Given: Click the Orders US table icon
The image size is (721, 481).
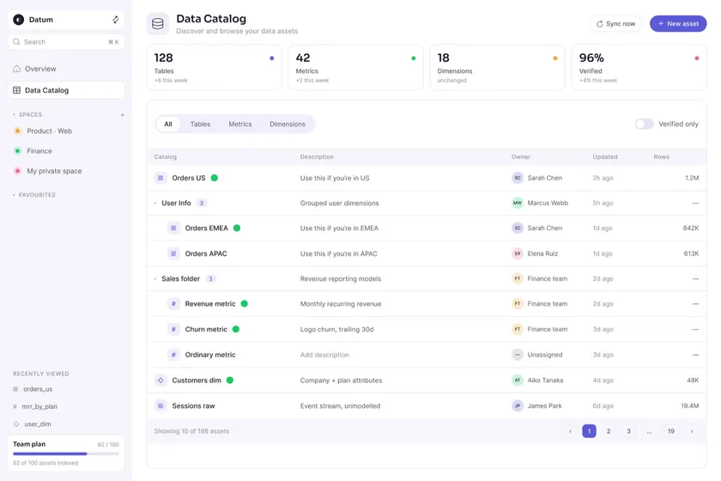Looking at the screenshot, I should 161,178.
